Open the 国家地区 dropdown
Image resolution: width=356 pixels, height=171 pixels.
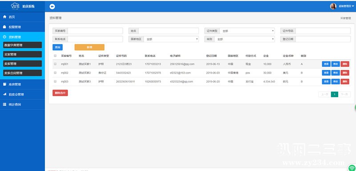[171, 39]
